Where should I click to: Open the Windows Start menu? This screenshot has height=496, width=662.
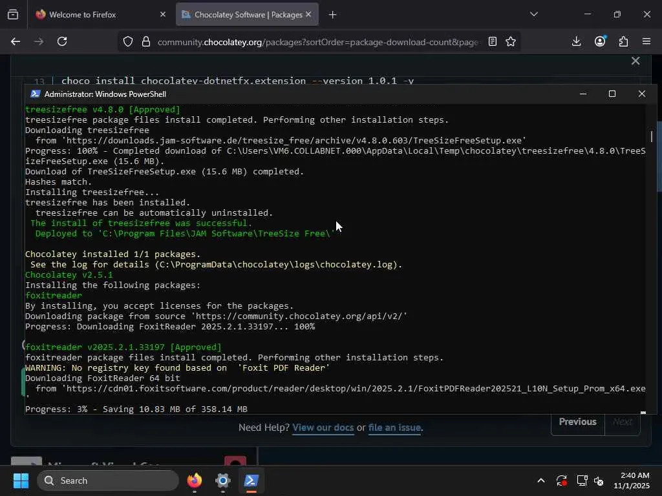tap(21, 480)
